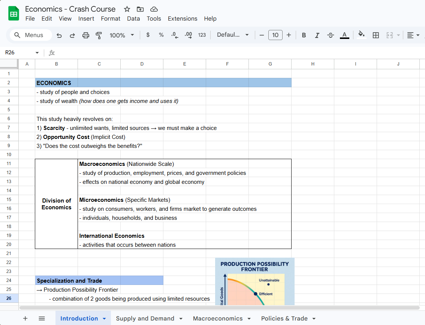Click the horizontal align icon
This screenshot has width=425, height=325.
(x=410, y=35)
